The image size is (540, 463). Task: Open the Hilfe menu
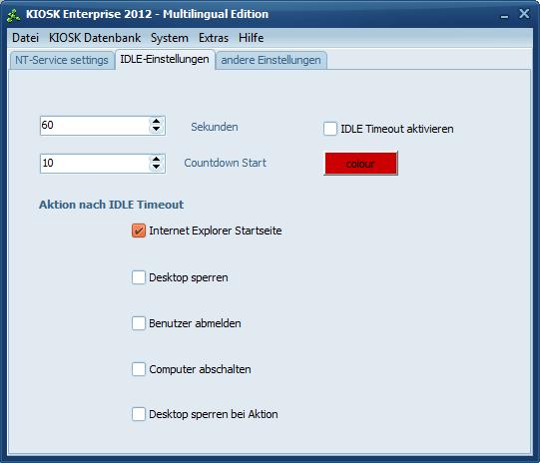click(x=252, y=38)
